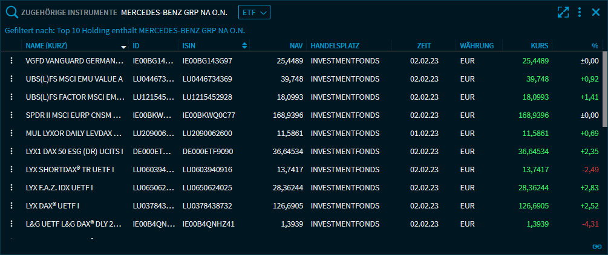608x255 pixels.
Task: Click the link chain icon at bottom right
Action: click(x=597, y=247)
